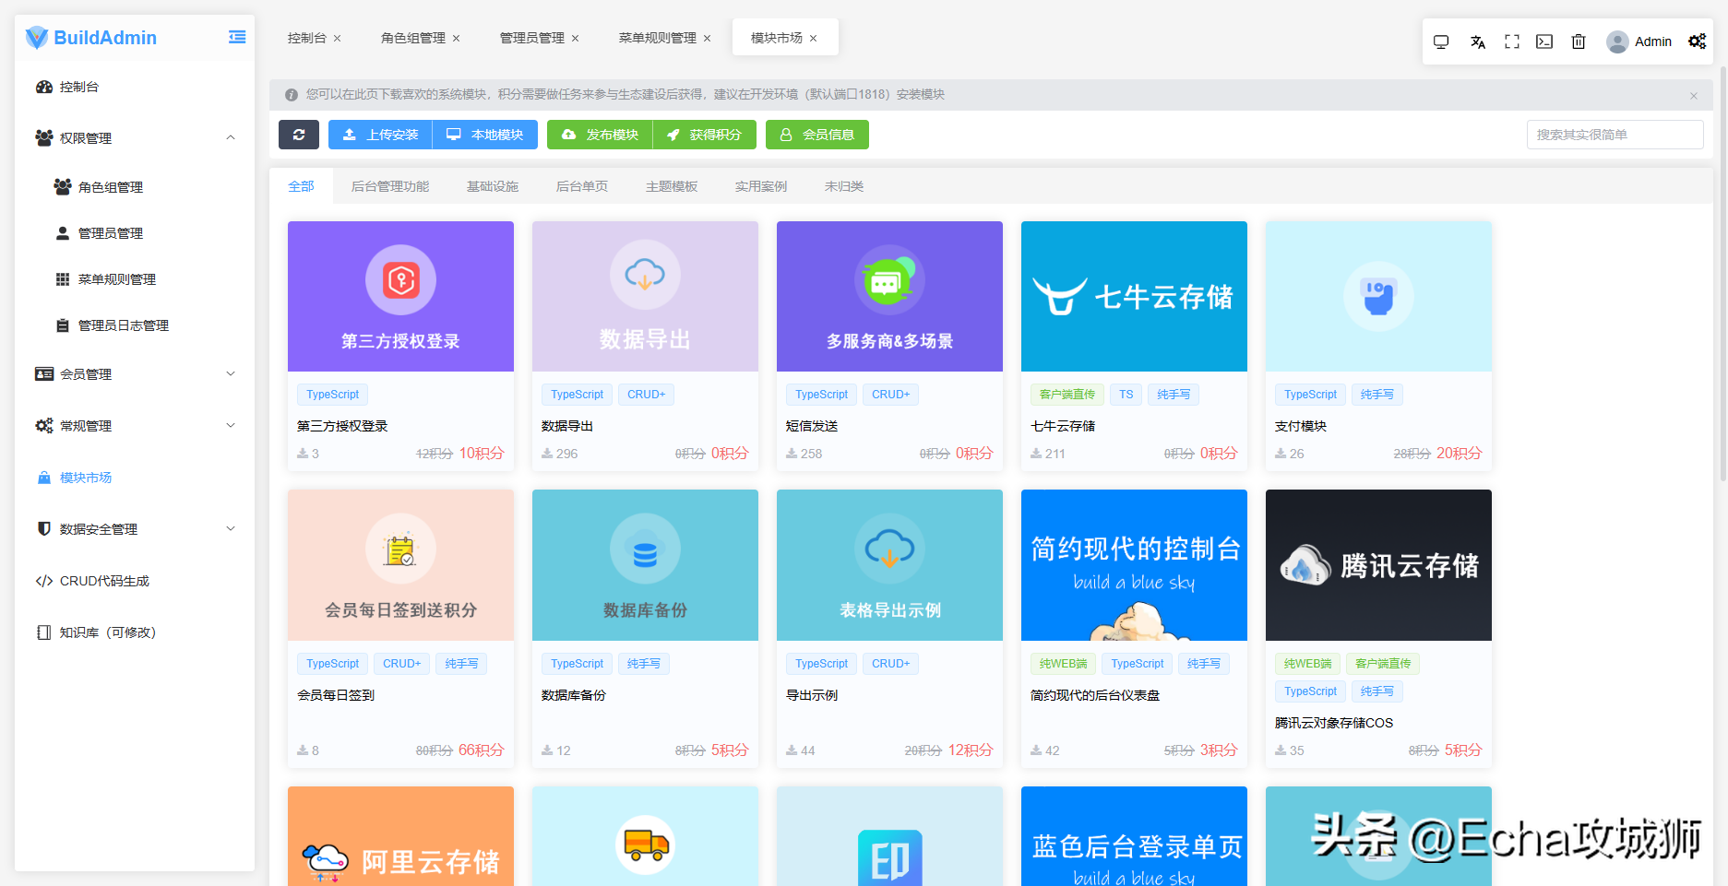Select the 未归类 category tab
This screenshot has height=886, width=1728.
pyautogui.click(x=844, y=186)
